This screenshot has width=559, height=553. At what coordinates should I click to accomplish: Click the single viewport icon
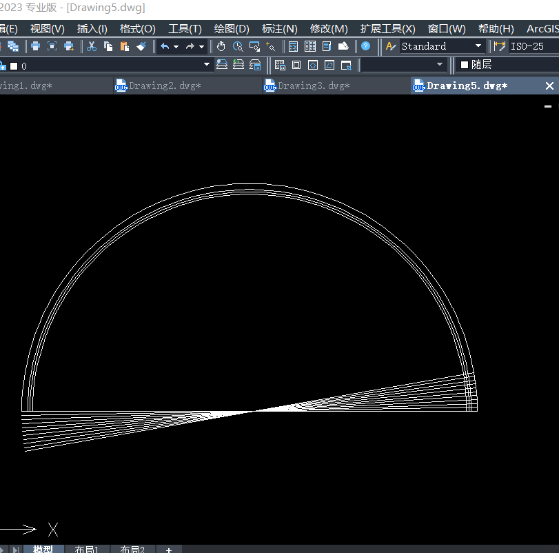tap(296, 65)
